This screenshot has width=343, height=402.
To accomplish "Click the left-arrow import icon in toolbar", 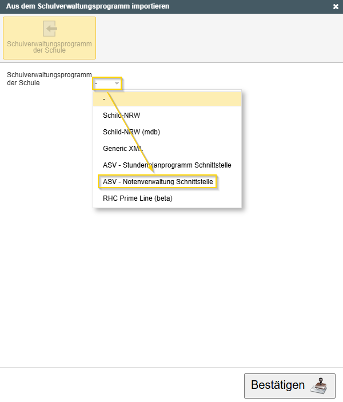I will (49, 30).
